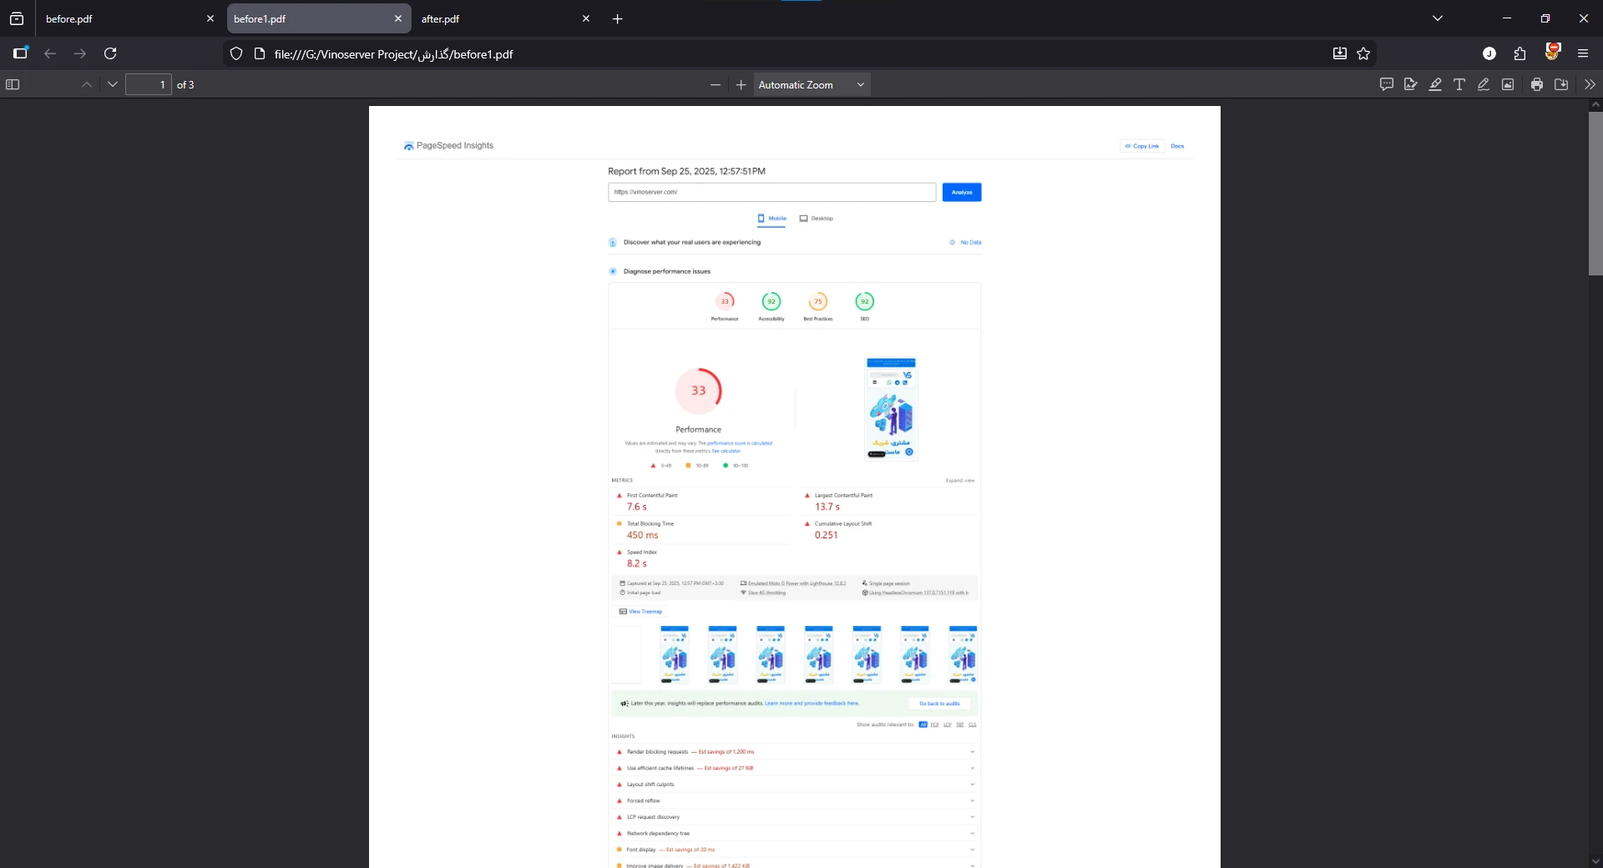Activate the highlight tool in PDF toolbar
The image size is (1603, 868).
1435,84
